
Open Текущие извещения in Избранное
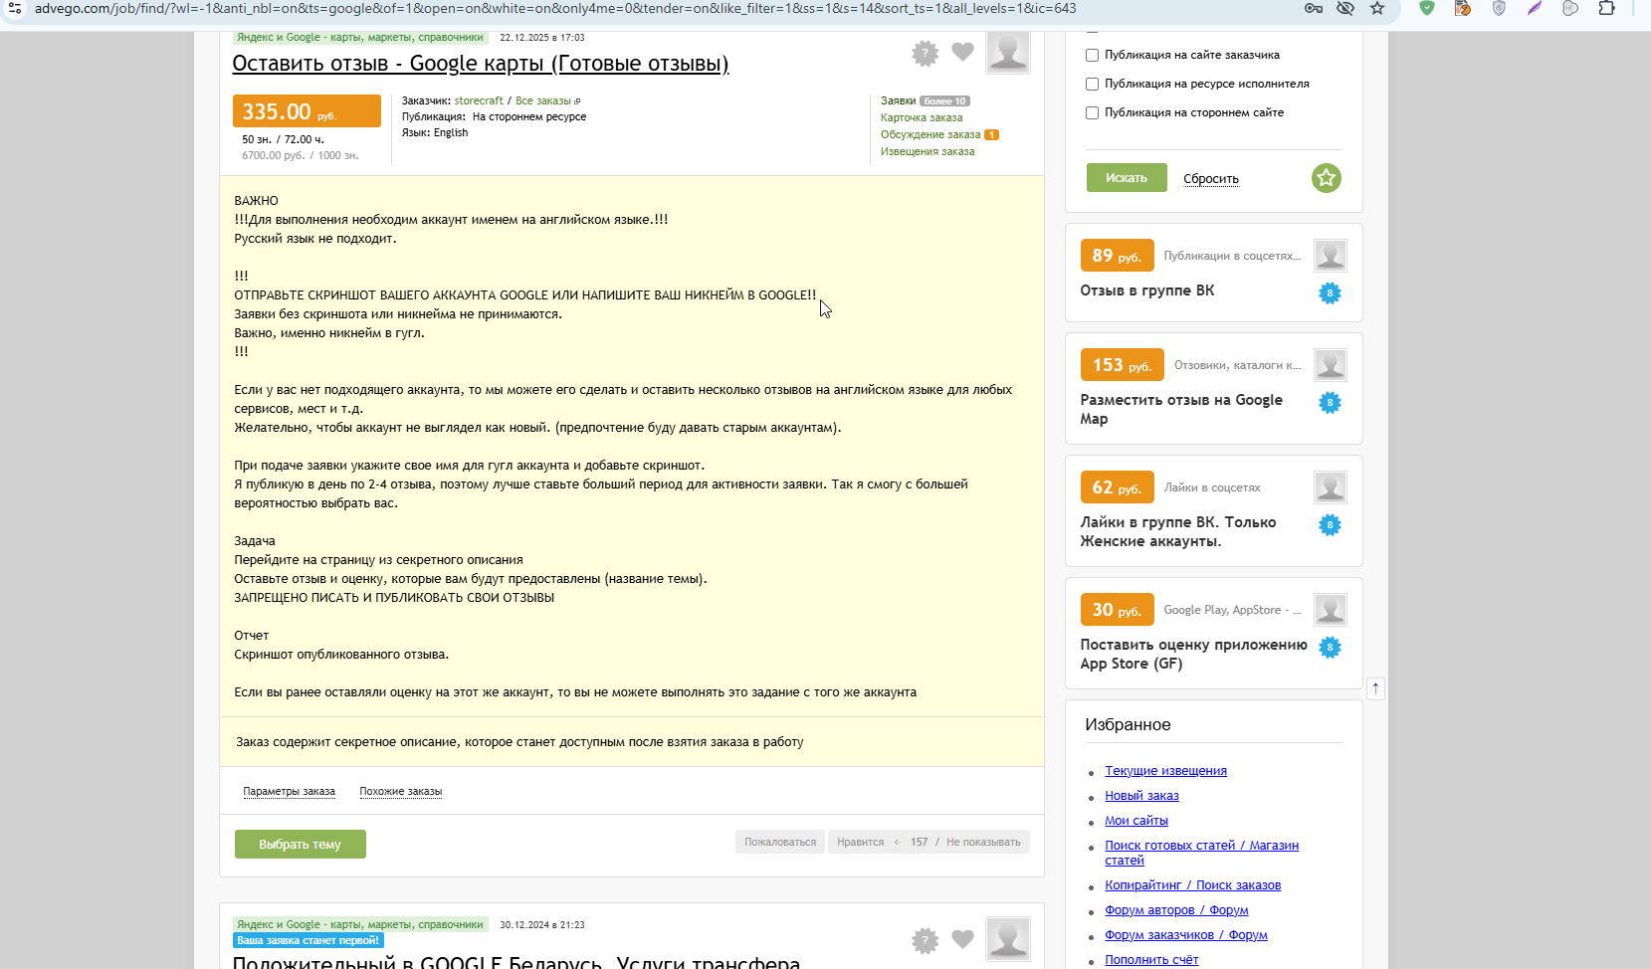[x=1165, y=771]
